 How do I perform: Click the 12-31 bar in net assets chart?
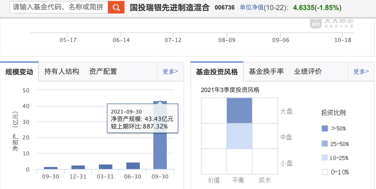(78, 167)
